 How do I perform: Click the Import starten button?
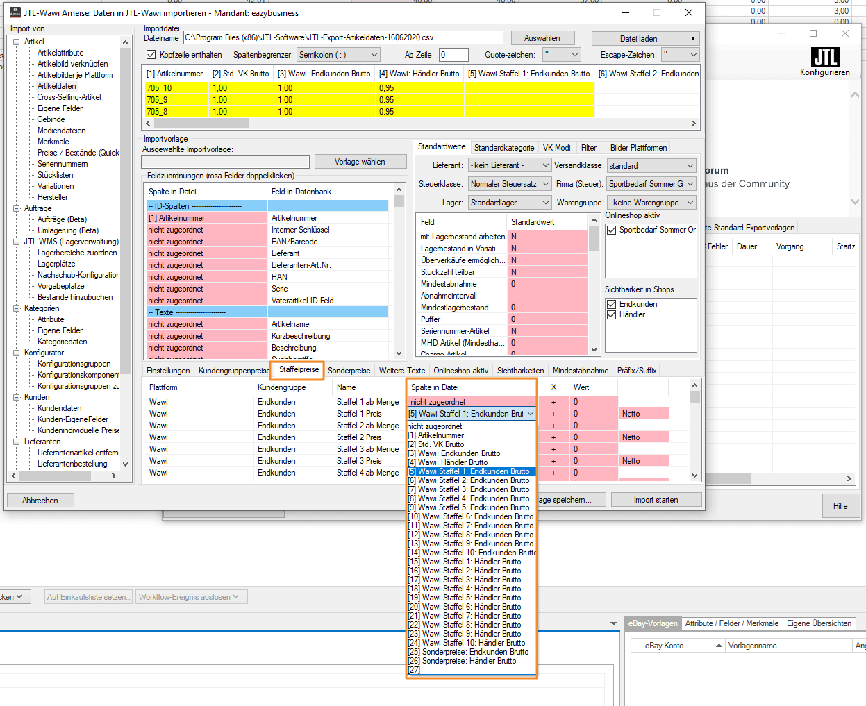pyautogui.click(x=656, y=500)
